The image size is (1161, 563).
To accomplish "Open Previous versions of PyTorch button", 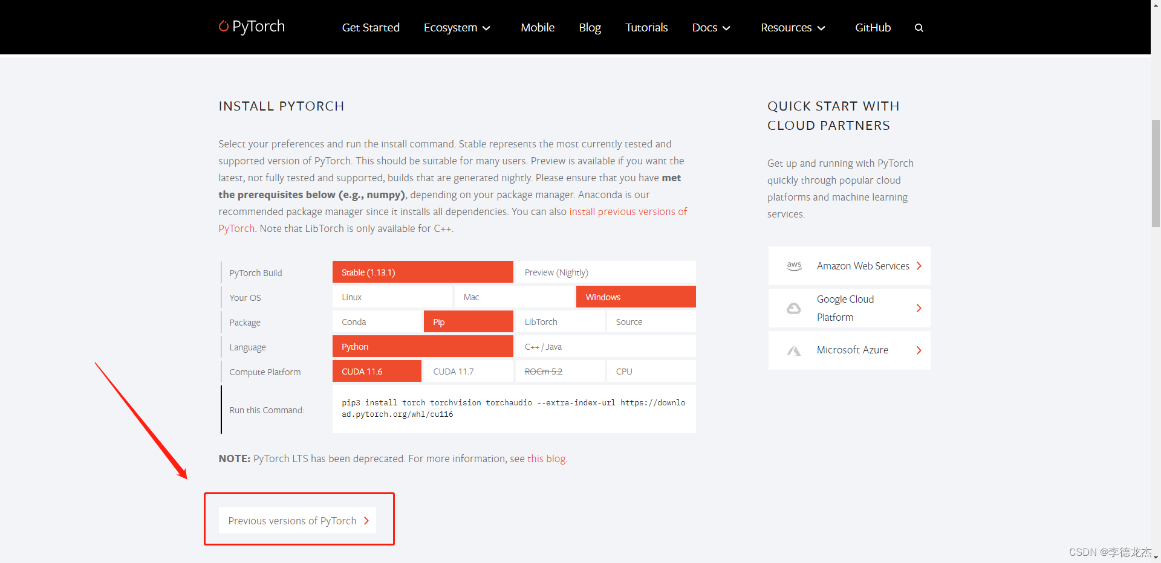I will pyautogui.click(x=298, y=521).
